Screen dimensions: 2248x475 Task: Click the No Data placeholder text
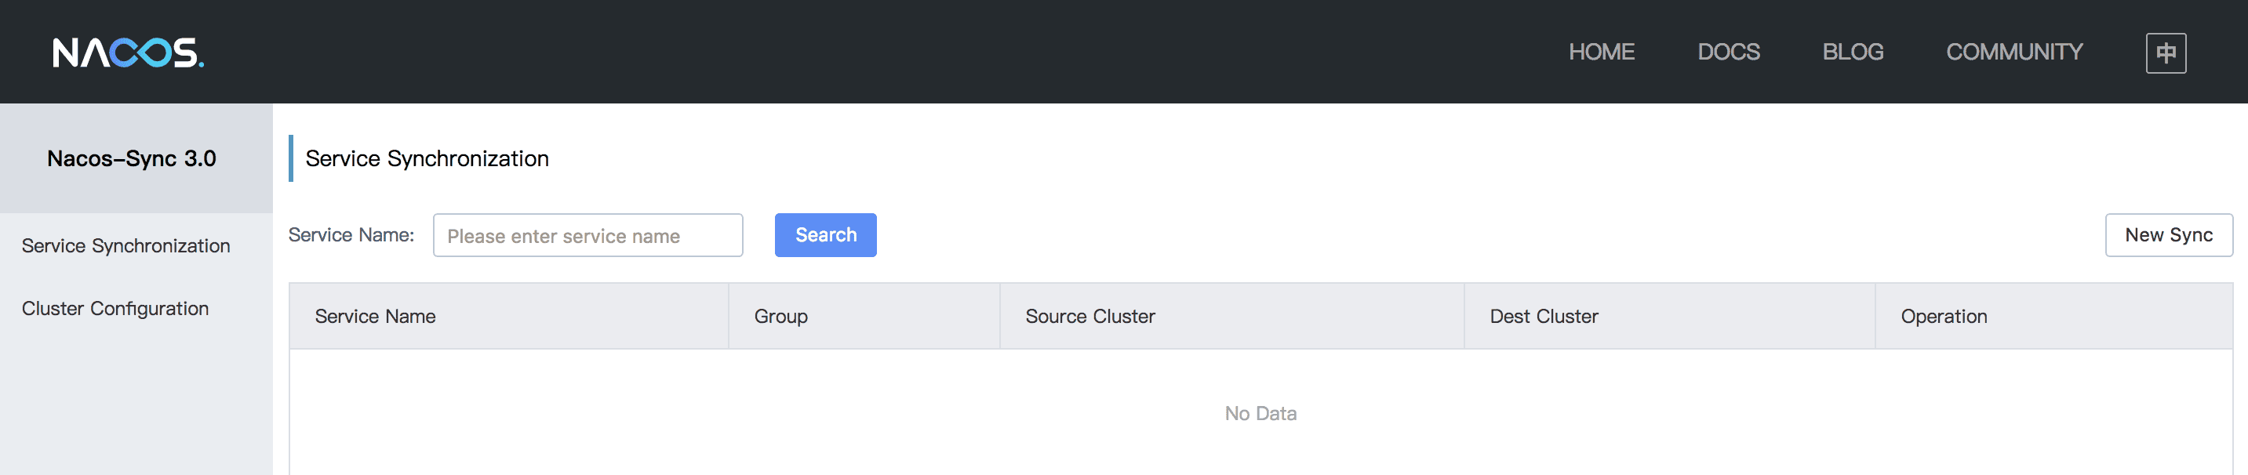1259,413
